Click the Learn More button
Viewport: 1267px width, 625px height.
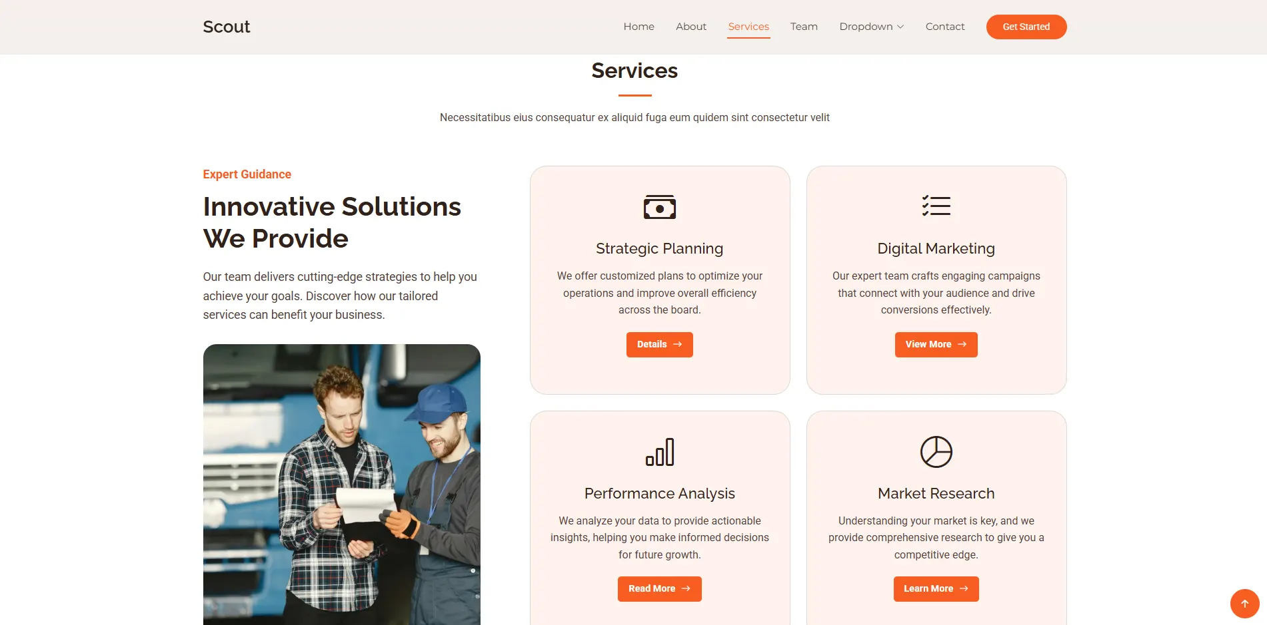coord(936,589)
